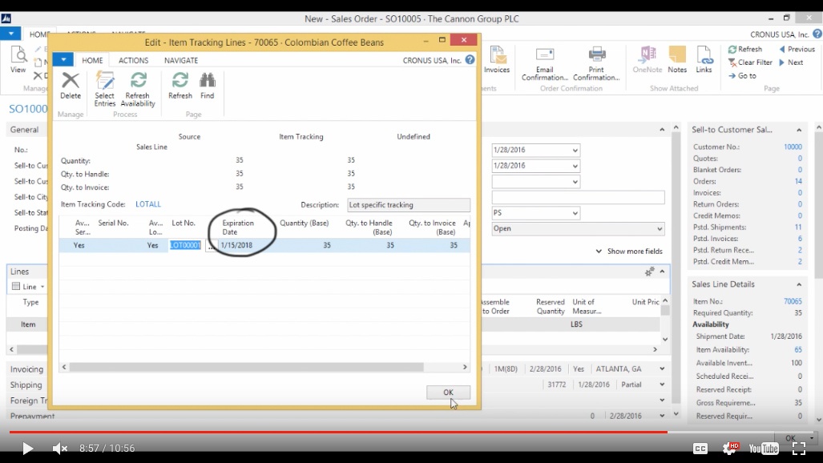Image resolution: width=823 pixels, height=463 pixels.
Task: Unmute the video sound
Action: click(60, 449)
